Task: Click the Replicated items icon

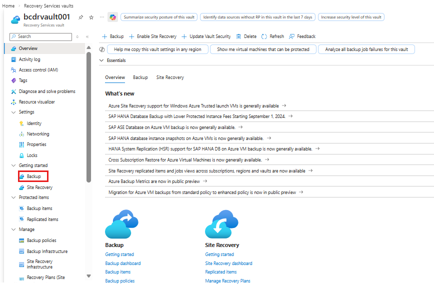Action: [21, 219]
